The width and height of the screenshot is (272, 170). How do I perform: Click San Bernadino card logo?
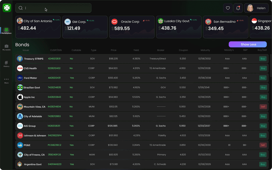208,22
